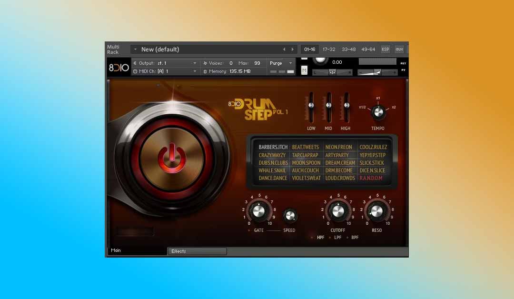Select the 01-16 instrument page
The width and height of the screenshot is (514, 299).
click(x=309, y=49)
